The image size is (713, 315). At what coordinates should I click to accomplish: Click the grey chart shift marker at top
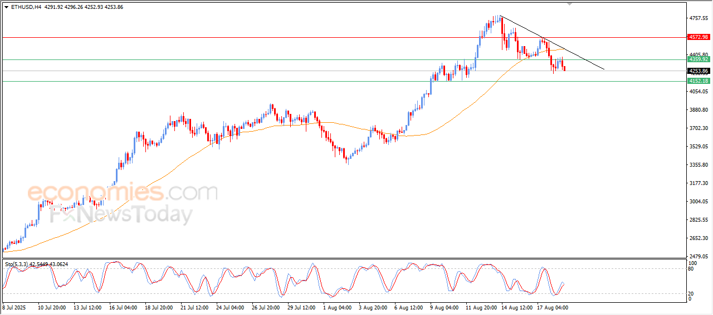pyautogui.click(x=569, y=4)
